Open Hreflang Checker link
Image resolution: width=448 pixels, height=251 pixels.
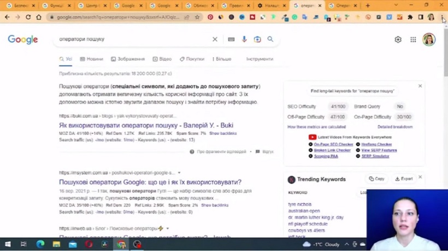pyautogui.click(x=376, y=144)
